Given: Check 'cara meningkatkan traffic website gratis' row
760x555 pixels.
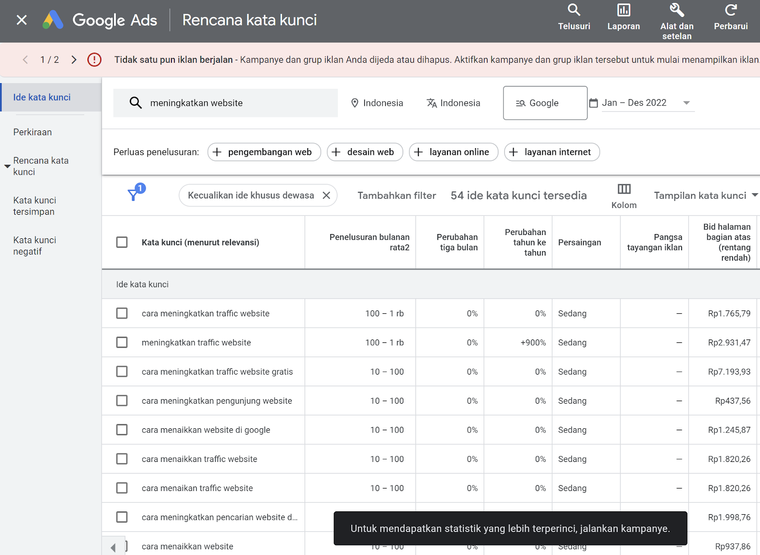Looking at the screenshot, I should 122,371.
